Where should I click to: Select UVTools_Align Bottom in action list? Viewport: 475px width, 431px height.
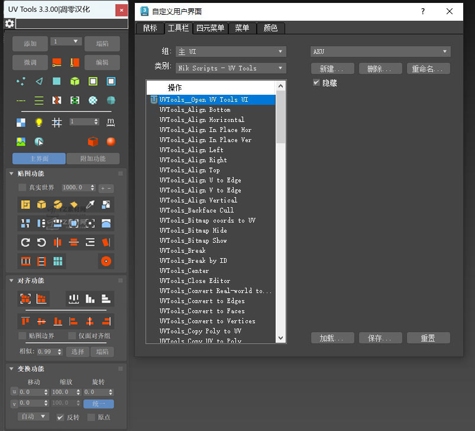click(x=195, y=110)
